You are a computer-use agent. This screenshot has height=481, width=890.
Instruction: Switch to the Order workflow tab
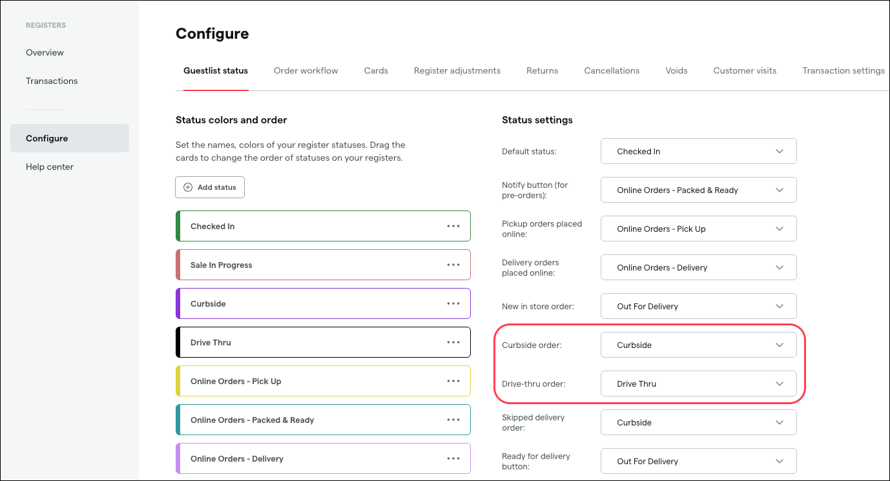(x=305, y=70)
